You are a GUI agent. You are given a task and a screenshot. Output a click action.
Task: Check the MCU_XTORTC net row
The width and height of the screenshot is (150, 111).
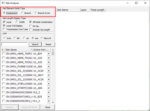click(x=3, y=88)
